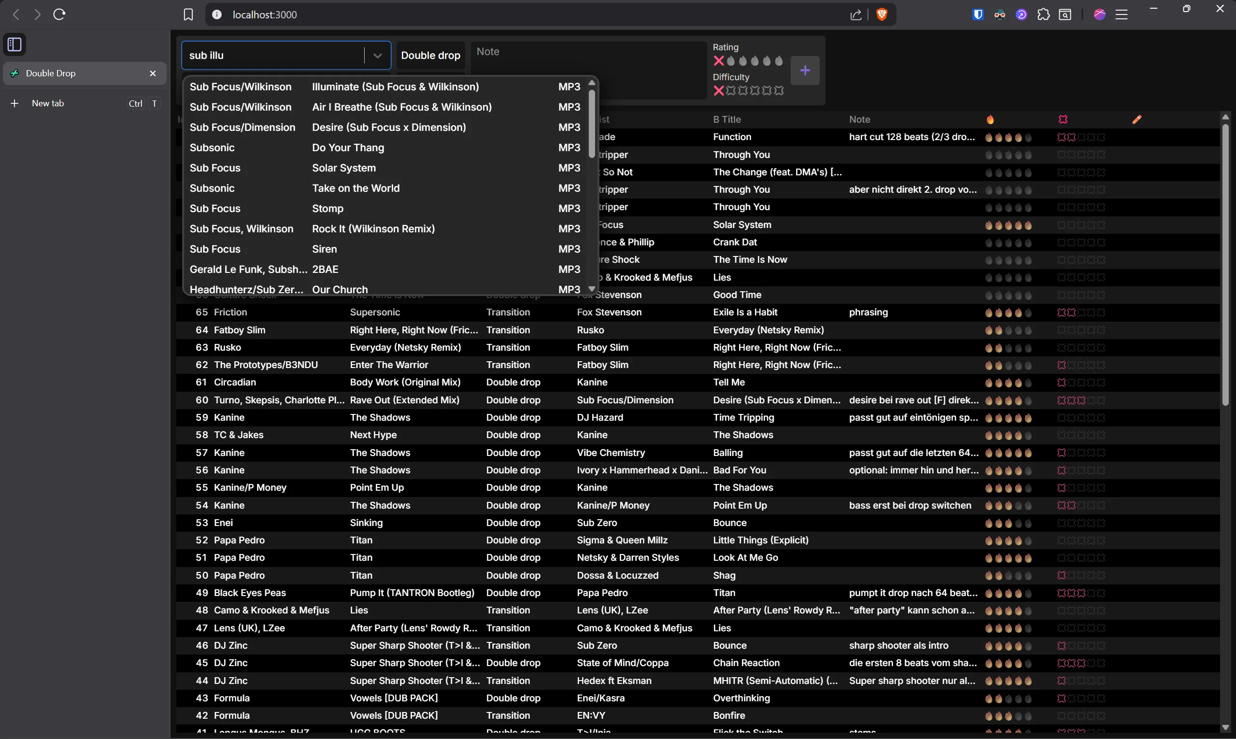The image size is (1236, 739).
Task: Switch to the Double Drop browser tab
Action: click(x=85, y=73)
